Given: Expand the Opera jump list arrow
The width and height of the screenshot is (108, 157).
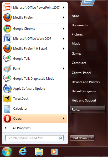Looking at the screenshot, I should point(64,119).
